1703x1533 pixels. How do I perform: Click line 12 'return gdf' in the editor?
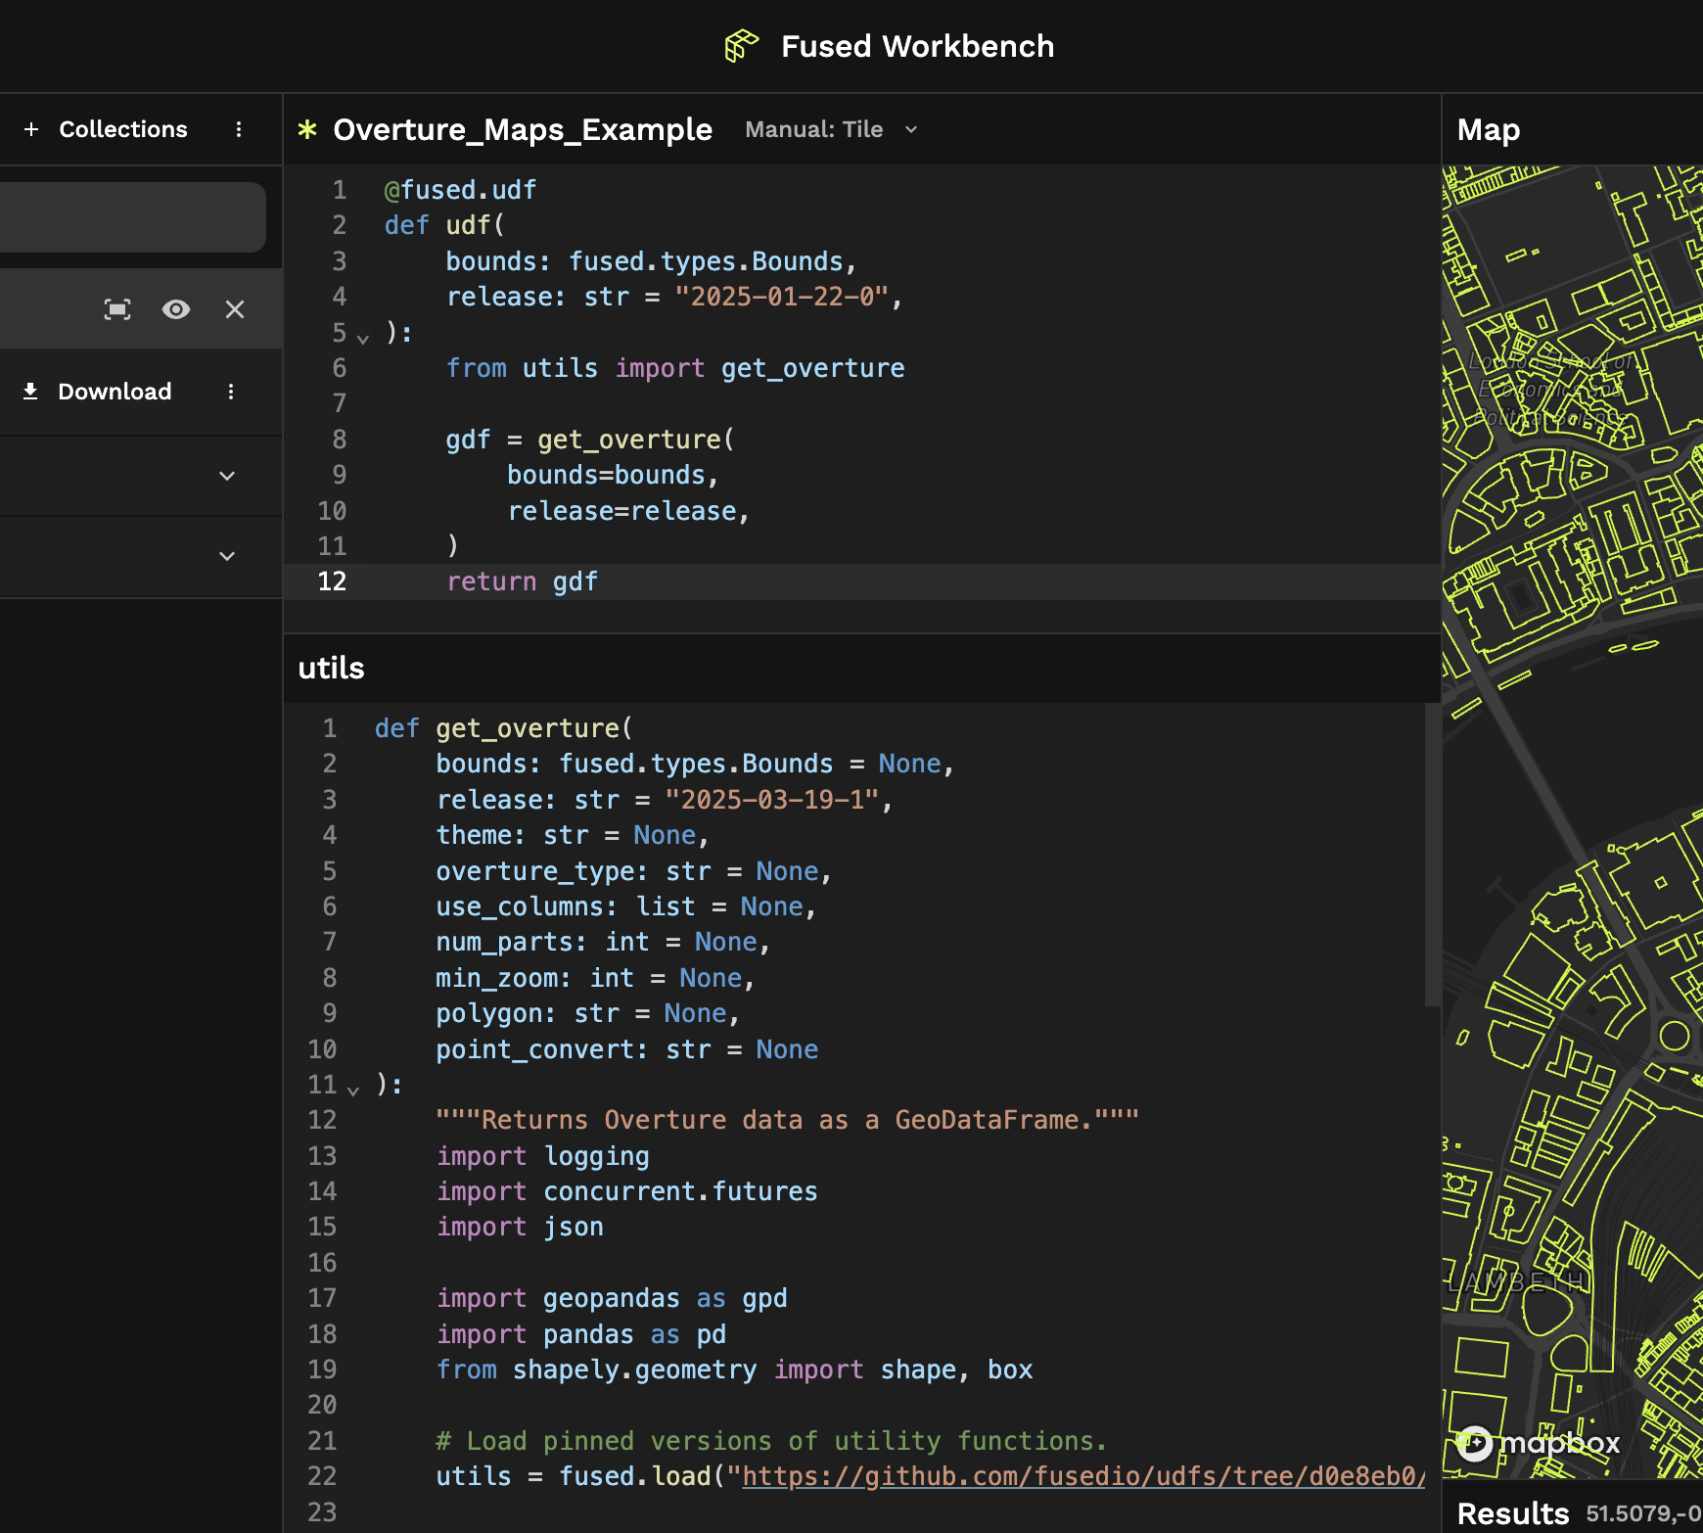pos(522,581)
